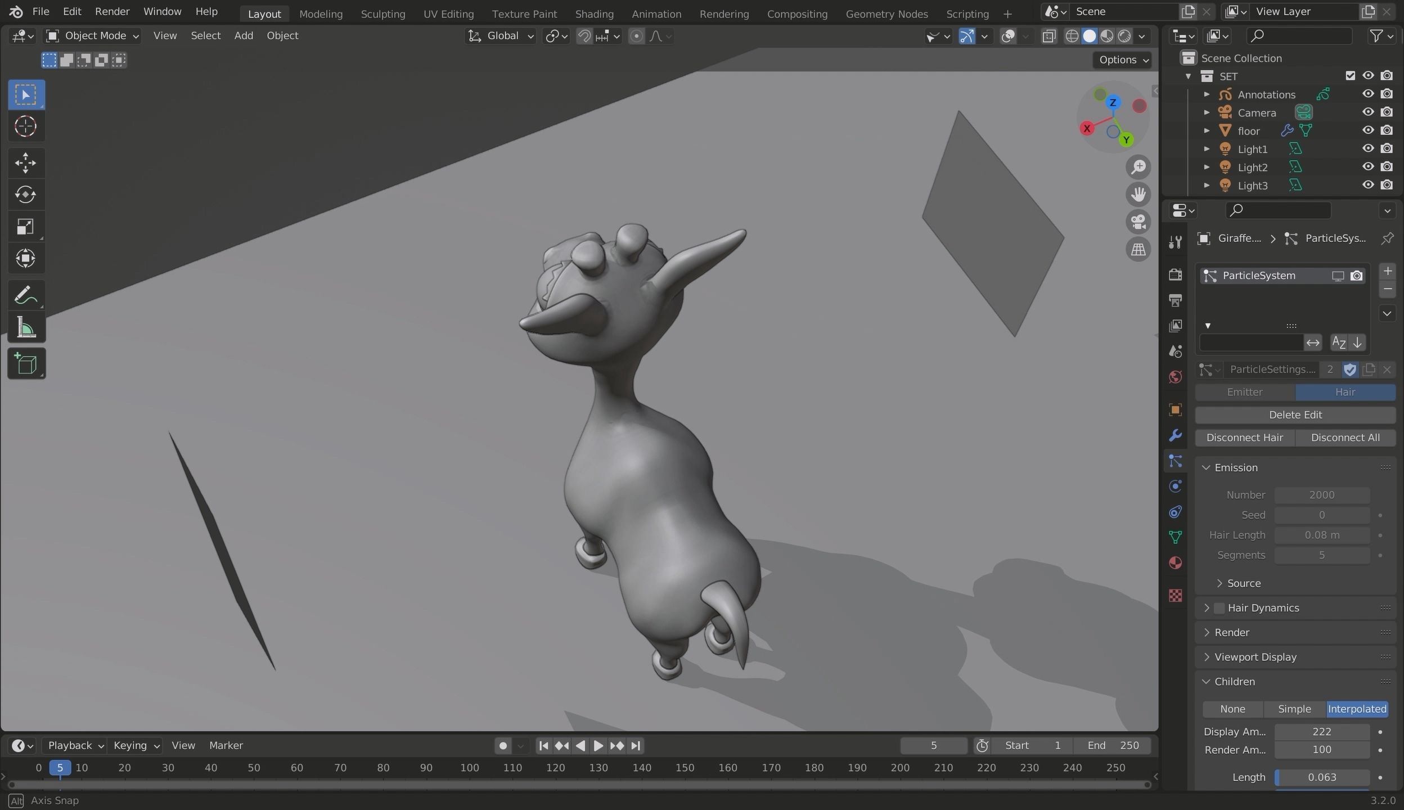Open the Material properties tab
The height and width of the screenshot is (810, 1404).
pos(1175,563)
